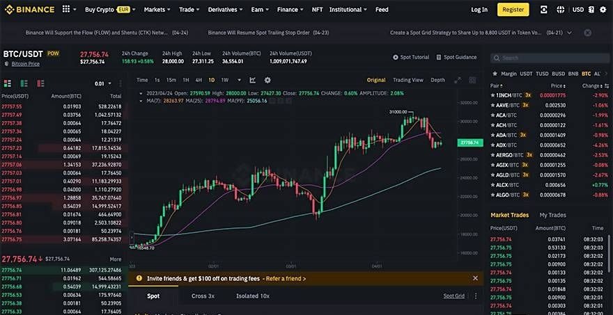
Task: Favorite the AGIX/BTC pair star
Action: point(493,165)
